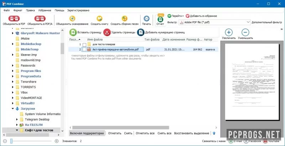The width and height of the screenshot is (285, 146).
Task: Open the Зарегистрировано menu
Action: click(x=78, y=10)
